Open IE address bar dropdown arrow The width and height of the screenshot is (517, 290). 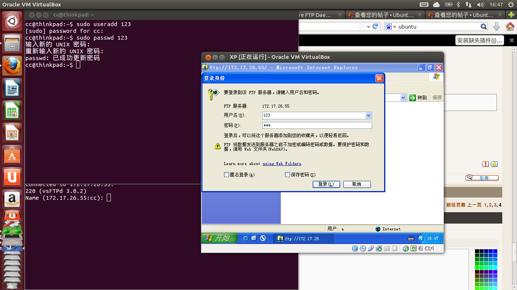coord(403,97)
